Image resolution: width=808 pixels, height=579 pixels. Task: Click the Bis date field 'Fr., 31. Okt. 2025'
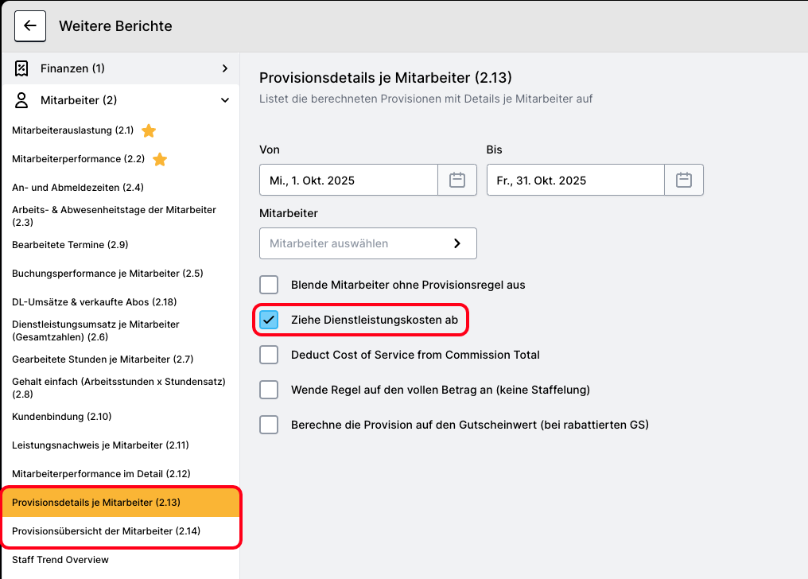(575, 180)
